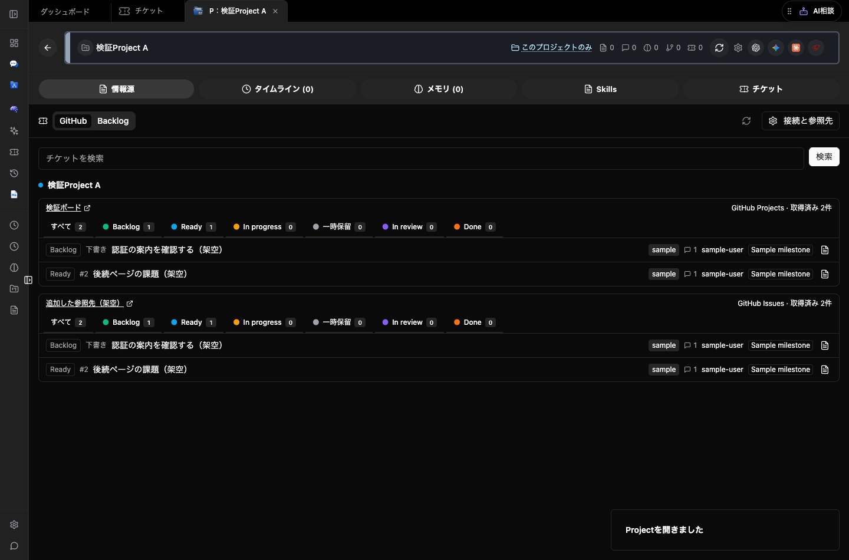Image resolution: width=849 pixels, height=560 pixels.
Task: Open the 追加した参照先（架空） link
Action: (90, 304)
